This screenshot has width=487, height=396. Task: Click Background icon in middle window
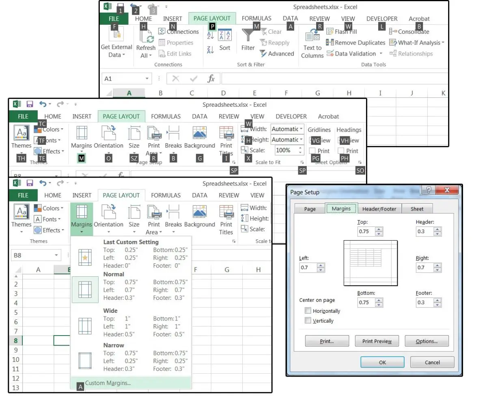[x=199, y=133]
